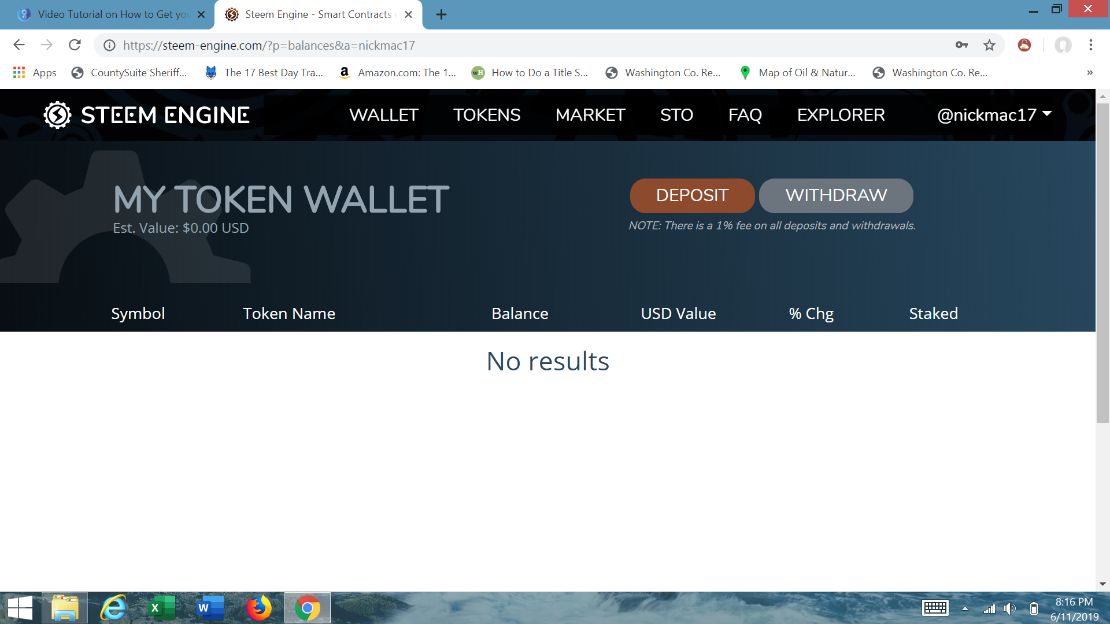Click the Chrome profile avatar icon
This screenshot has height=624, width=1110.
click(1063, 45)
